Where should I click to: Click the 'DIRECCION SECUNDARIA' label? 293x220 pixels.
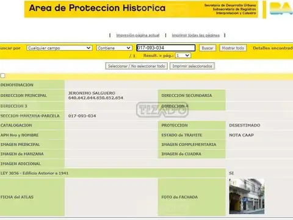click(x=187, y=95)
